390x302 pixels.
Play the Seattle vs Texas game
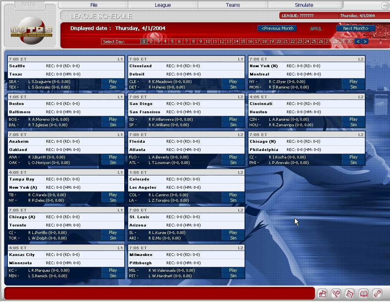tap(113, 81)
